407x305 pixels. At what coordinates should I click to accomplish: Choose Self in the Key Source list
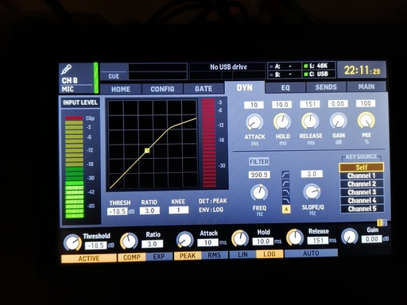(362, 168)
